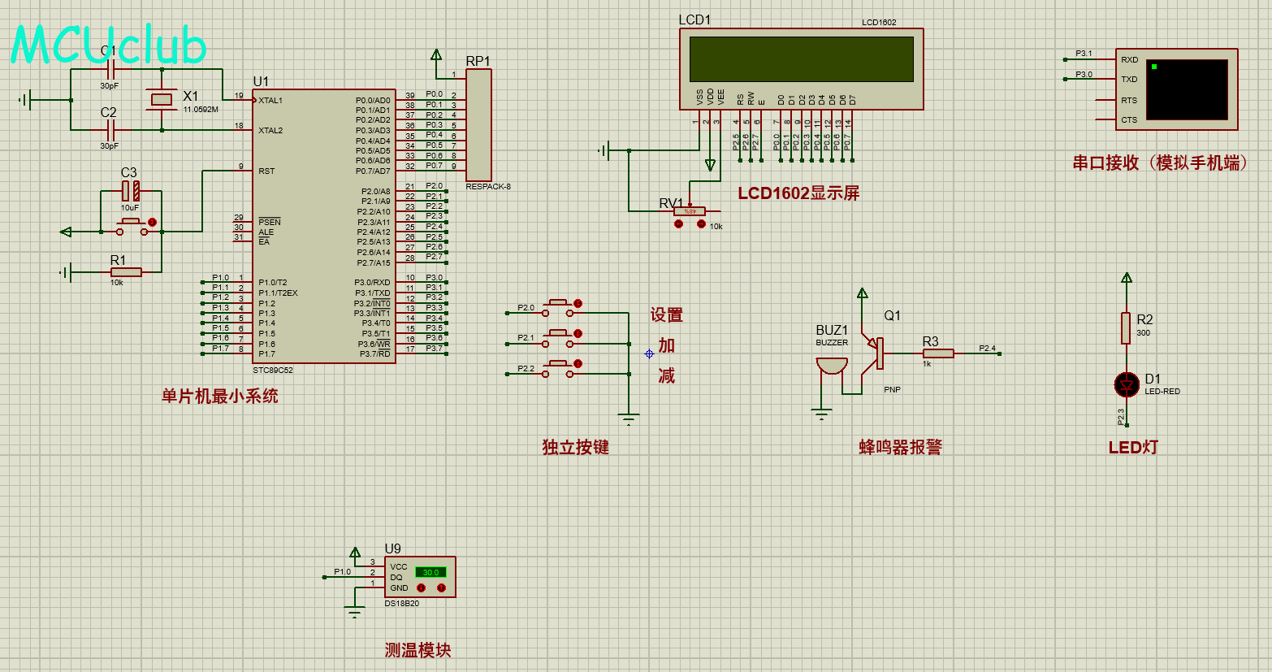1272x672 pixels.
Task: Select the LED-RED D1 diode symbol
Action: point(1127,384)
